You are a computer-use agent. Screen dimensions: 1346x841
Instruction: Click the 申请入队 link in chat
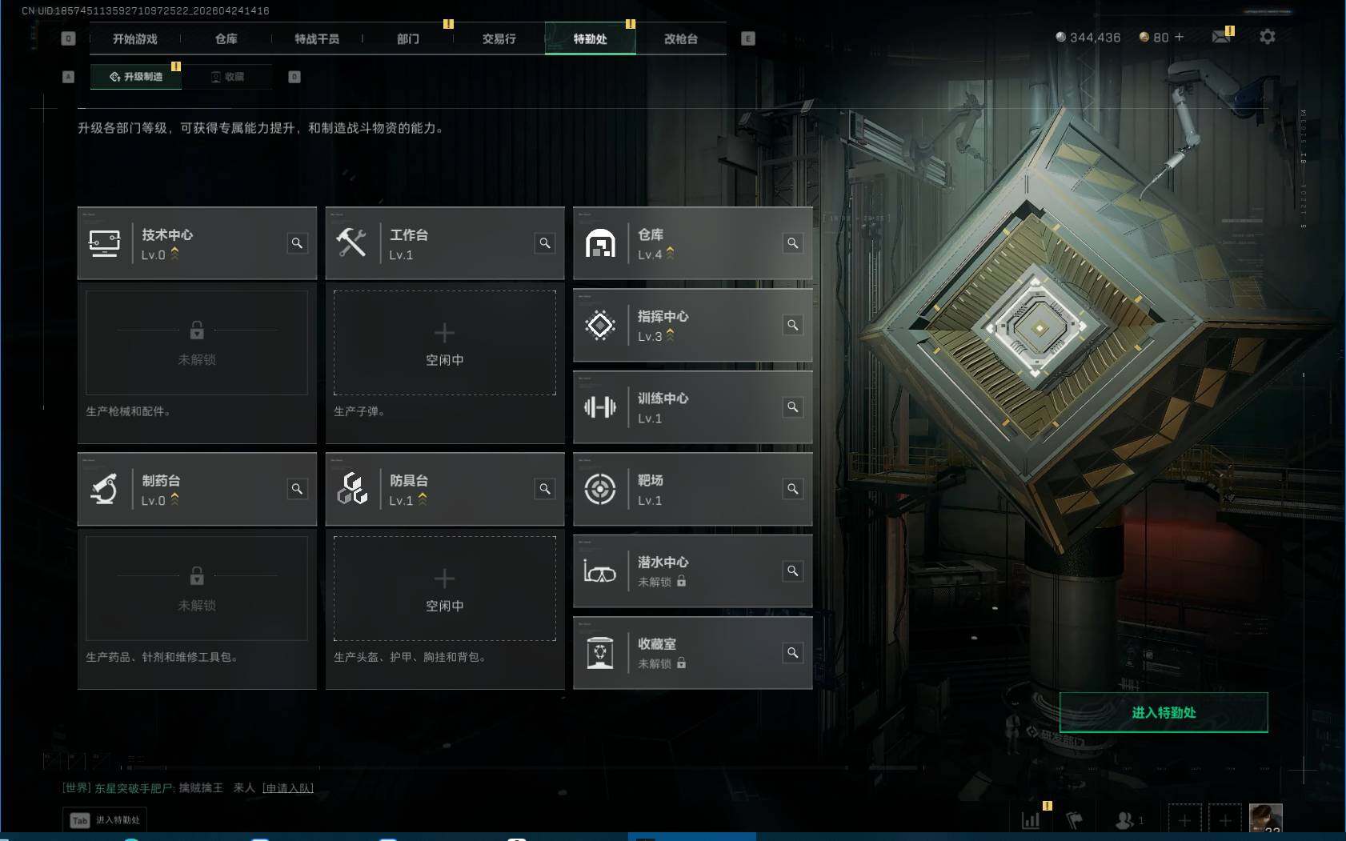pos(288,788)
